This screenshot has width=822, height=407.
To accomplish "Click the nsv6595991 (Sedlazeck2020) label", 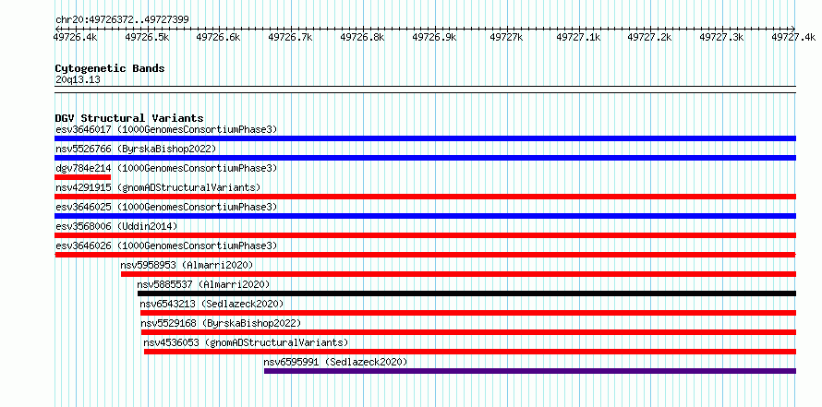I will pyautogui.click(x=335, y=362).
